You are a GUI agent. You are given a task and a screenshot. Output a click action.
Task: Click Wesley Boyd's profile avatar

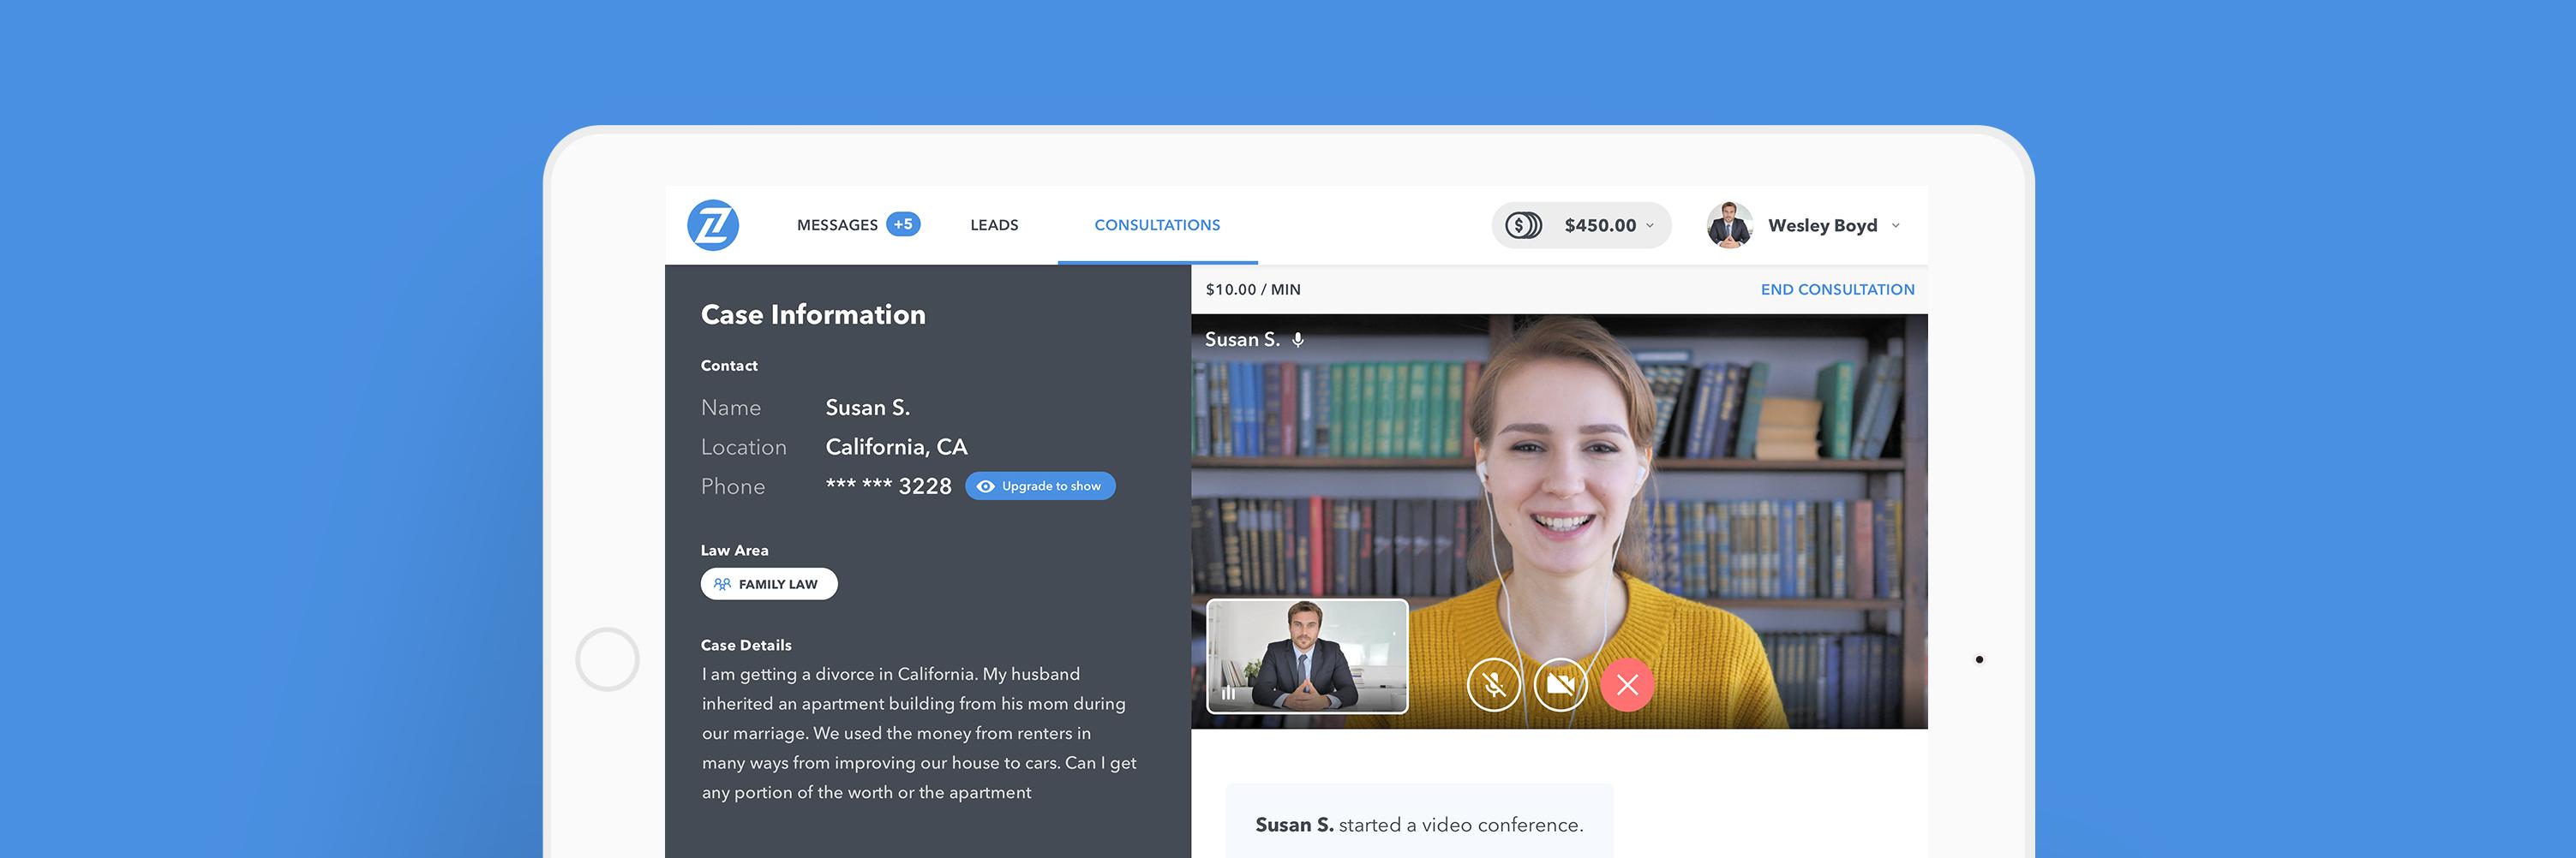tap(1729, 224)
